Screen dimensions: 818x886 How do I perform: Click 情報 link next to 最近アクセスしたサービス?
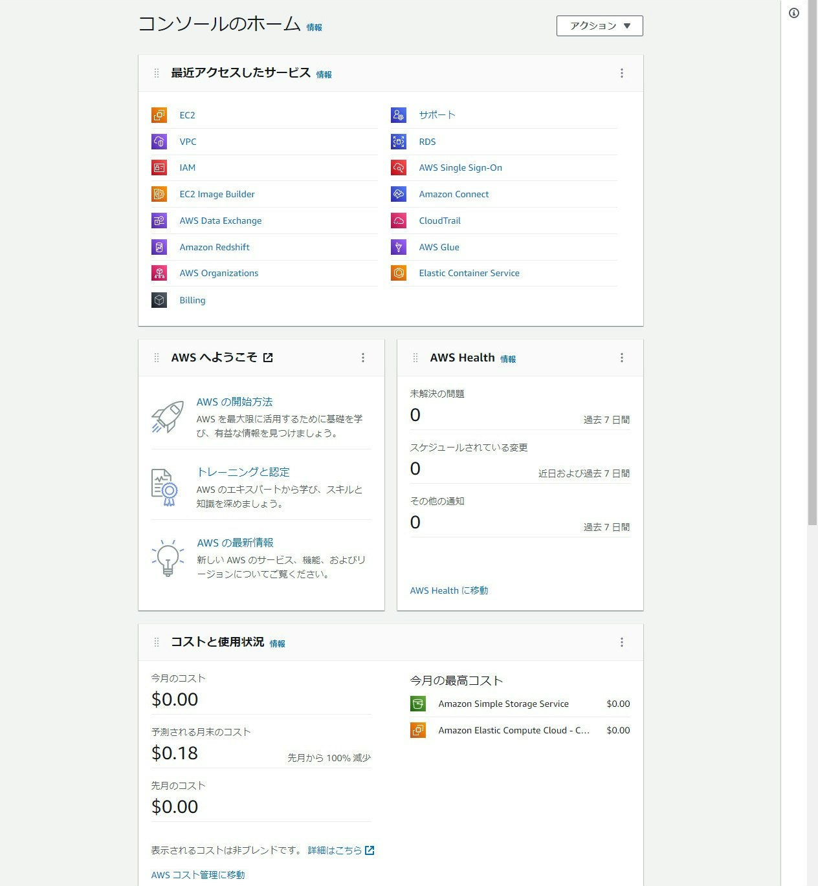(324, 74)
